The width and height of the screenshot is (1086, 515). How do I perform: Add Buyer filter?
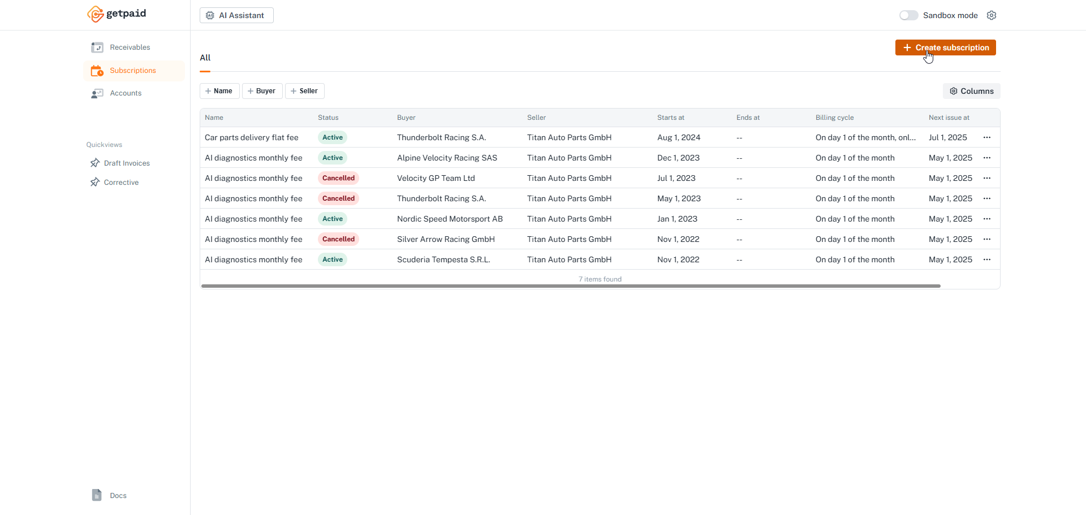coord(262,91)
